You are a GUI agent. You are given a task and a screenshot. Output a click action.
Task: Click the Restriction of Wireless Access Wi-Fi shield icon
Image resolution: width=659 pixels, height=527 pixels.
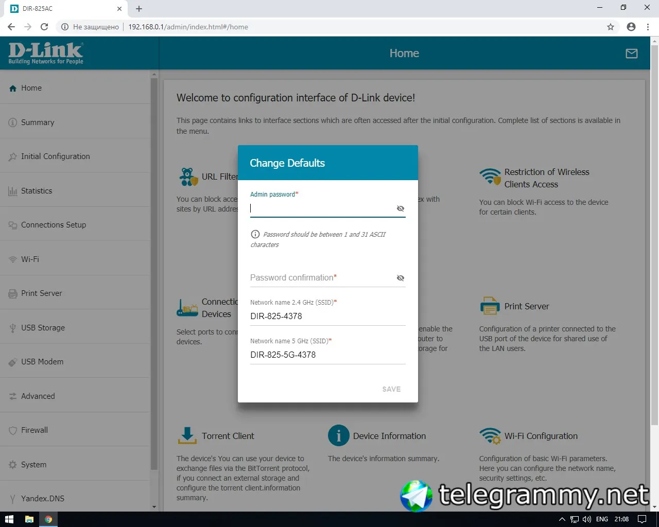click(490, 177)
